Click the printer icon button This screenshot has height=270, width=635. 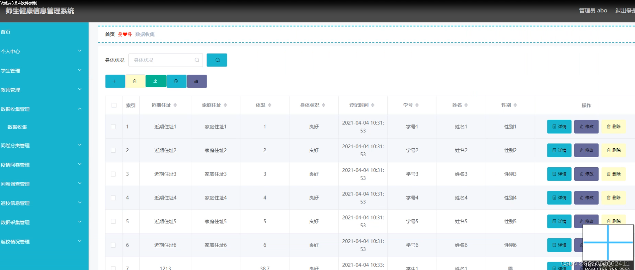176,81
